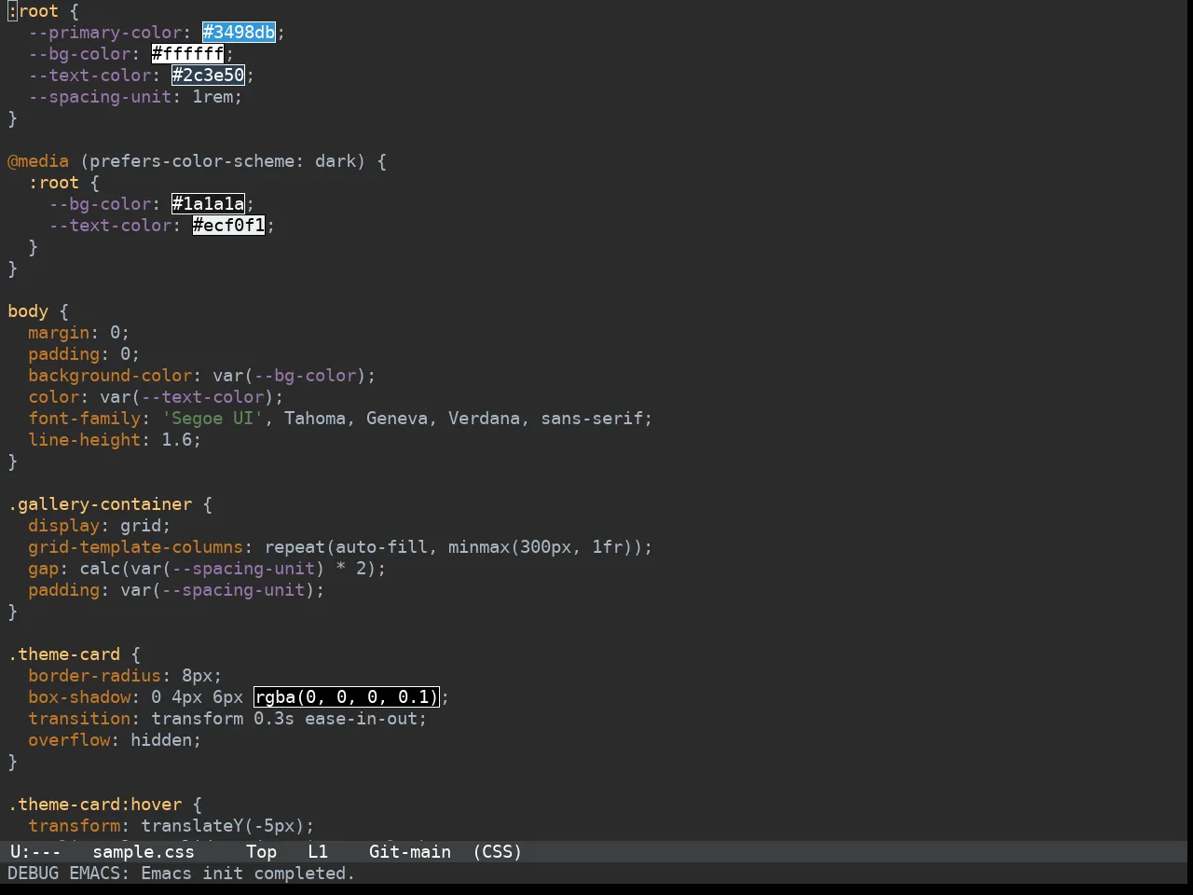Click the U:--- coding status indicator
Viewport: 1193px width, 895px height.
35,852
